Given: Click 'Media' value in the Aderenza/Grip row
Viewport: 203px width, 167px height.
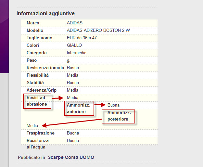Looking at the screenshot, I should click(72, 90).
